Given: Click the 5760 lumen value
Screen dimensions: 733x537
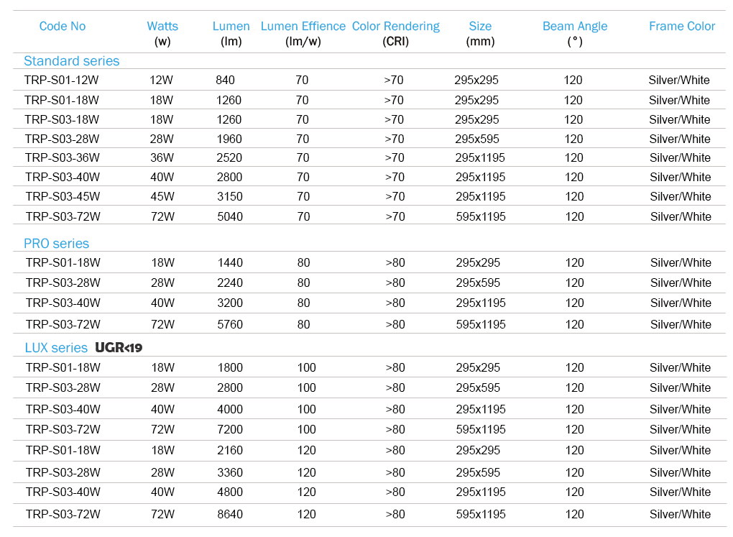Looking at the screenshot, I should coord(230,324).
